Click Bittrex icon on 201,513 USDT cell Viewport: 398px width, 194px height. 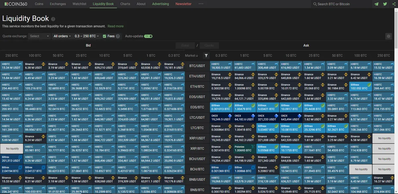[x=20, y=157]
